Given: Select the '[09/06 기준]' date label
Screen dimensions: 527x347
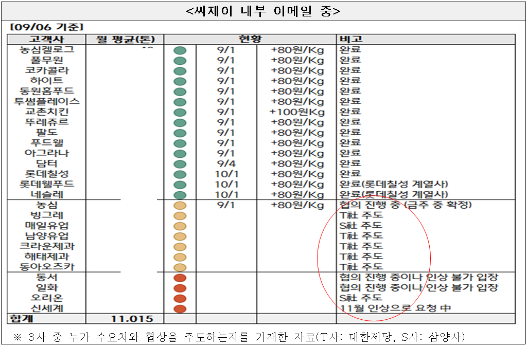Looking at the screenshot, I should 46,27.
